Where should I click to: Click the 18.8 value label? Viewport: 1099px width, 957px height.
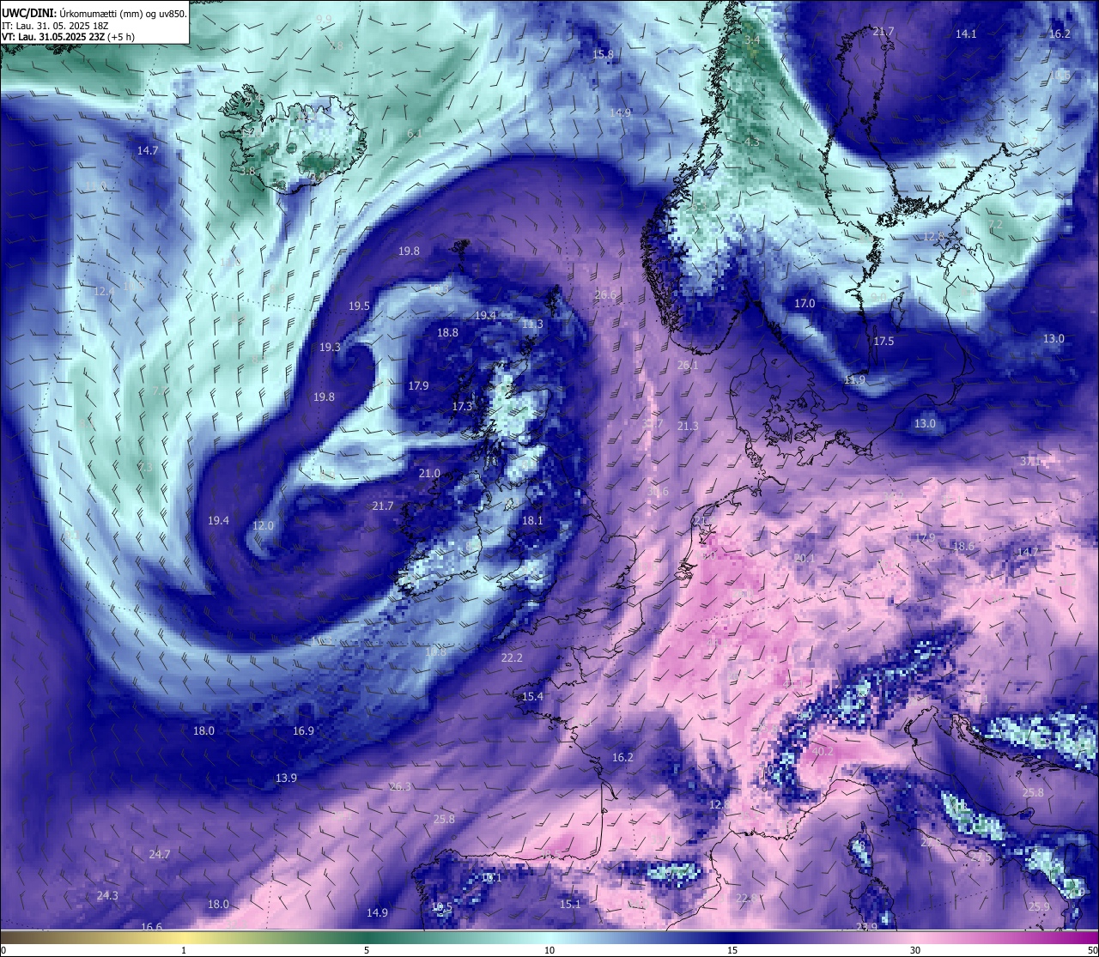447,333
